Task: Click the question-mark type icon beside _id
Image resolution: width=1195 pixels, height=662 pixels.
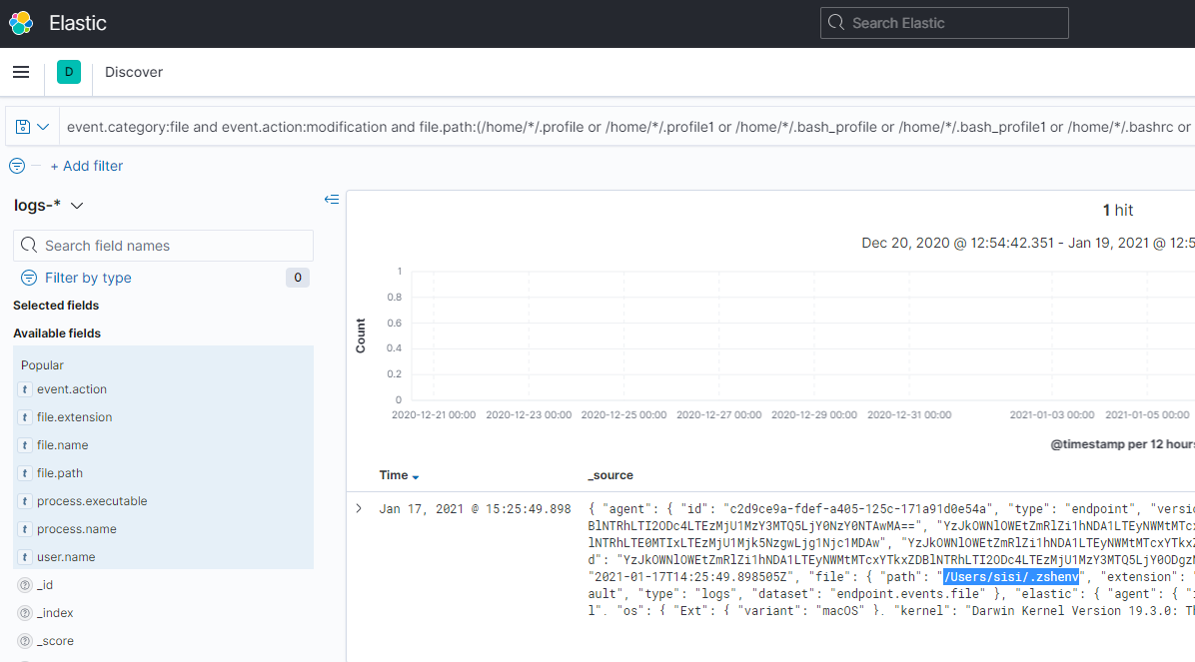Action: click(24, 584)
